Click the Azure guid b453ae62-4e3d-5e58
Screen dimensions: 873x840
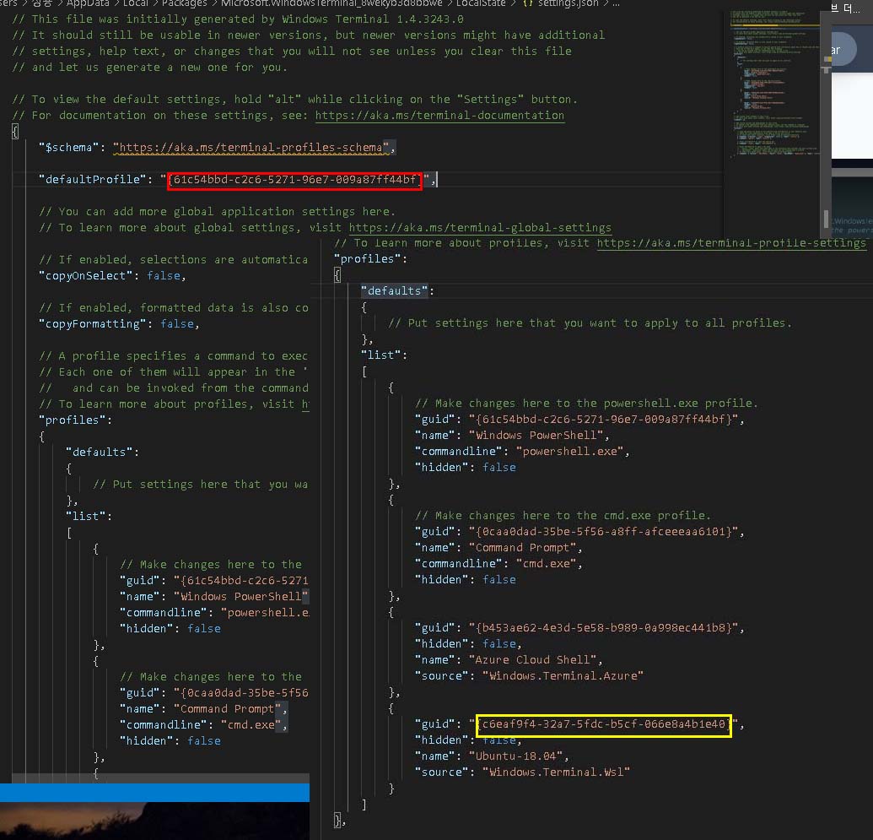click(x=604, y=627)
